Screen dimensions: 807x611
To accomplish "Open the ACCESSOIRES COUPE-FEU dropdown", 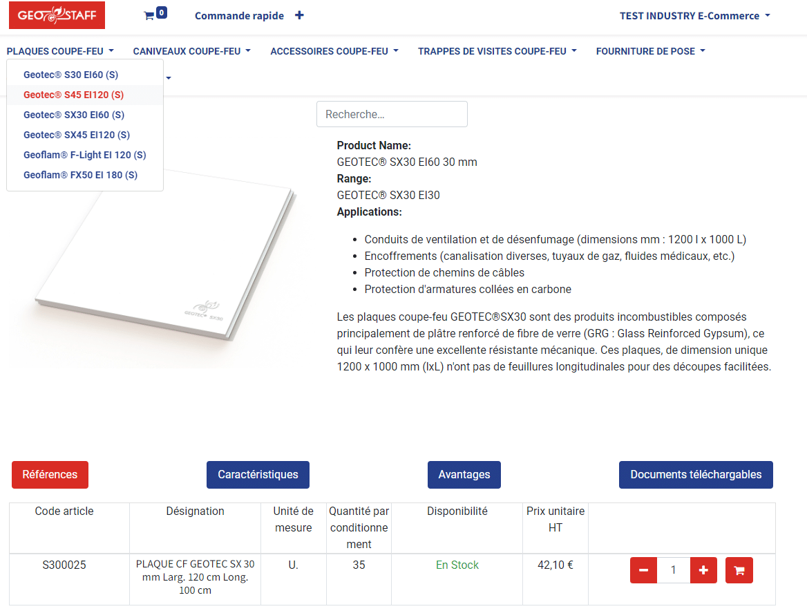I will point(334,50).
